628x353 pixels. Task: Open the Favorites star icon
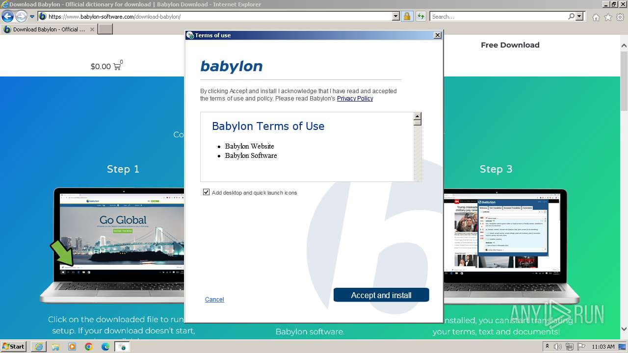(x=608, y=17)
